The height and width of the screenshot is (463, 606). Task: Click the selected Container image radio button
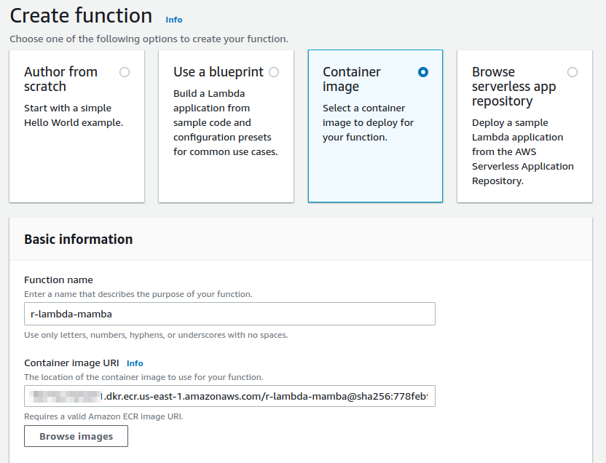(x=423, y=72)
